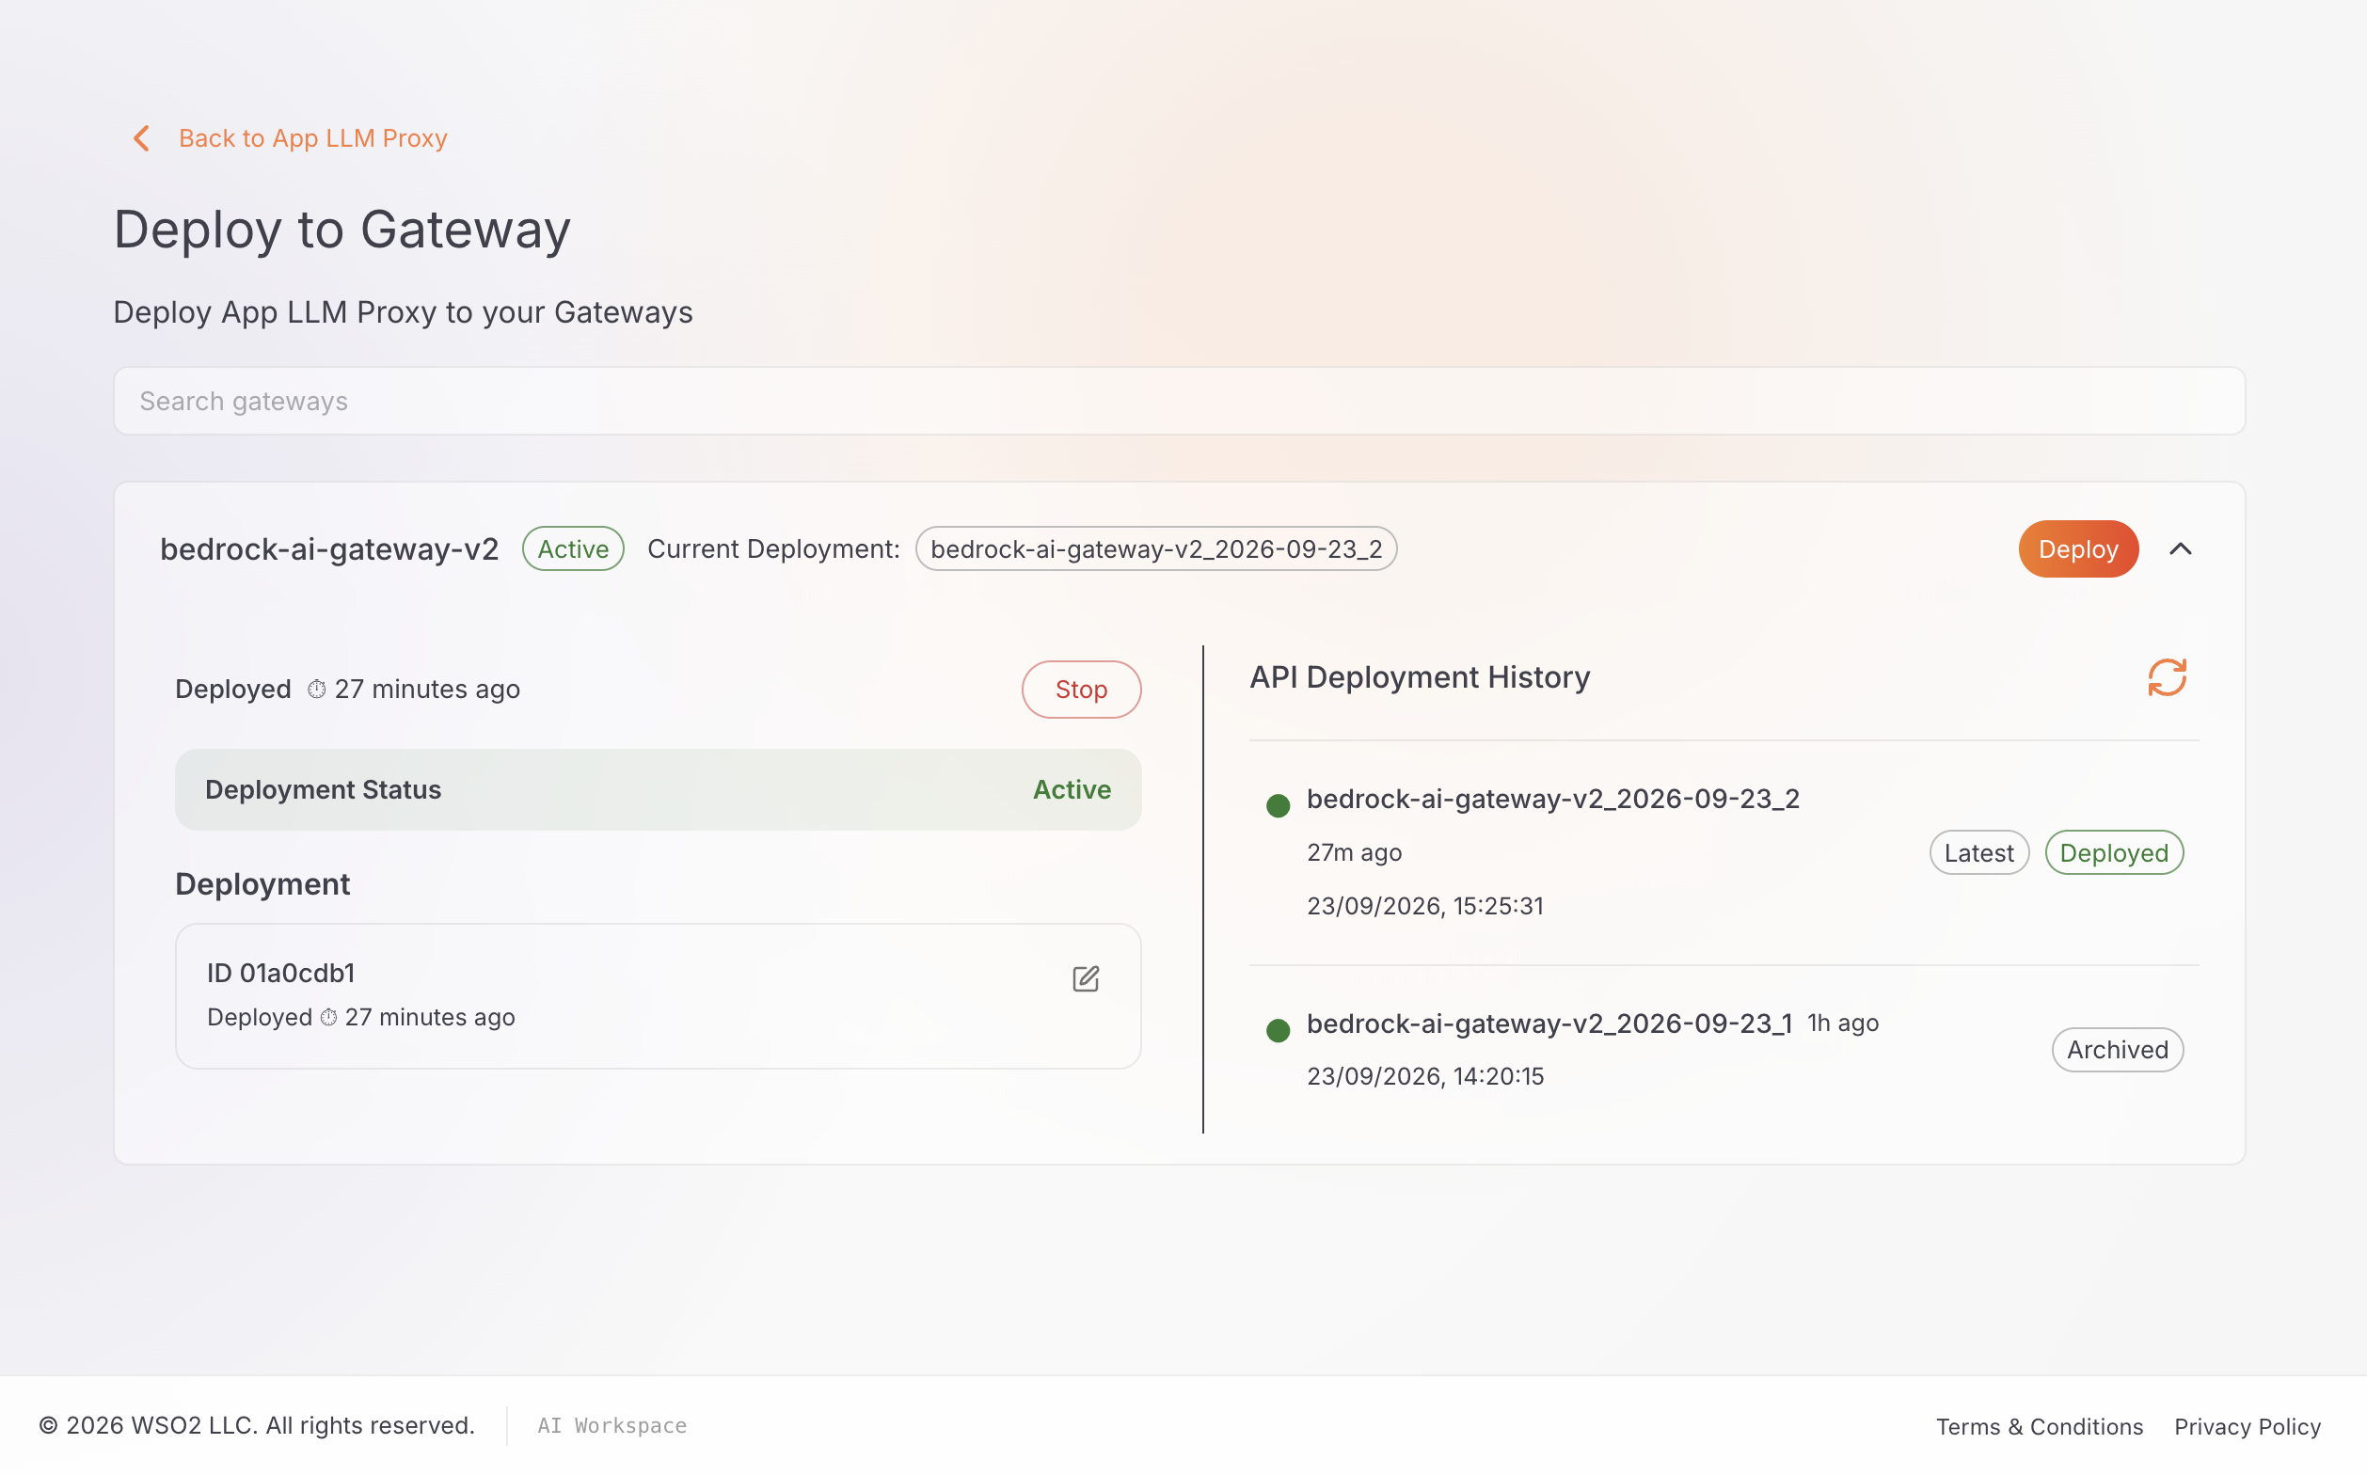Select history entry bedrock-ai-gateway-v2_2026-09-23_2
2367x1476 pixels.
pos(1553,799)
